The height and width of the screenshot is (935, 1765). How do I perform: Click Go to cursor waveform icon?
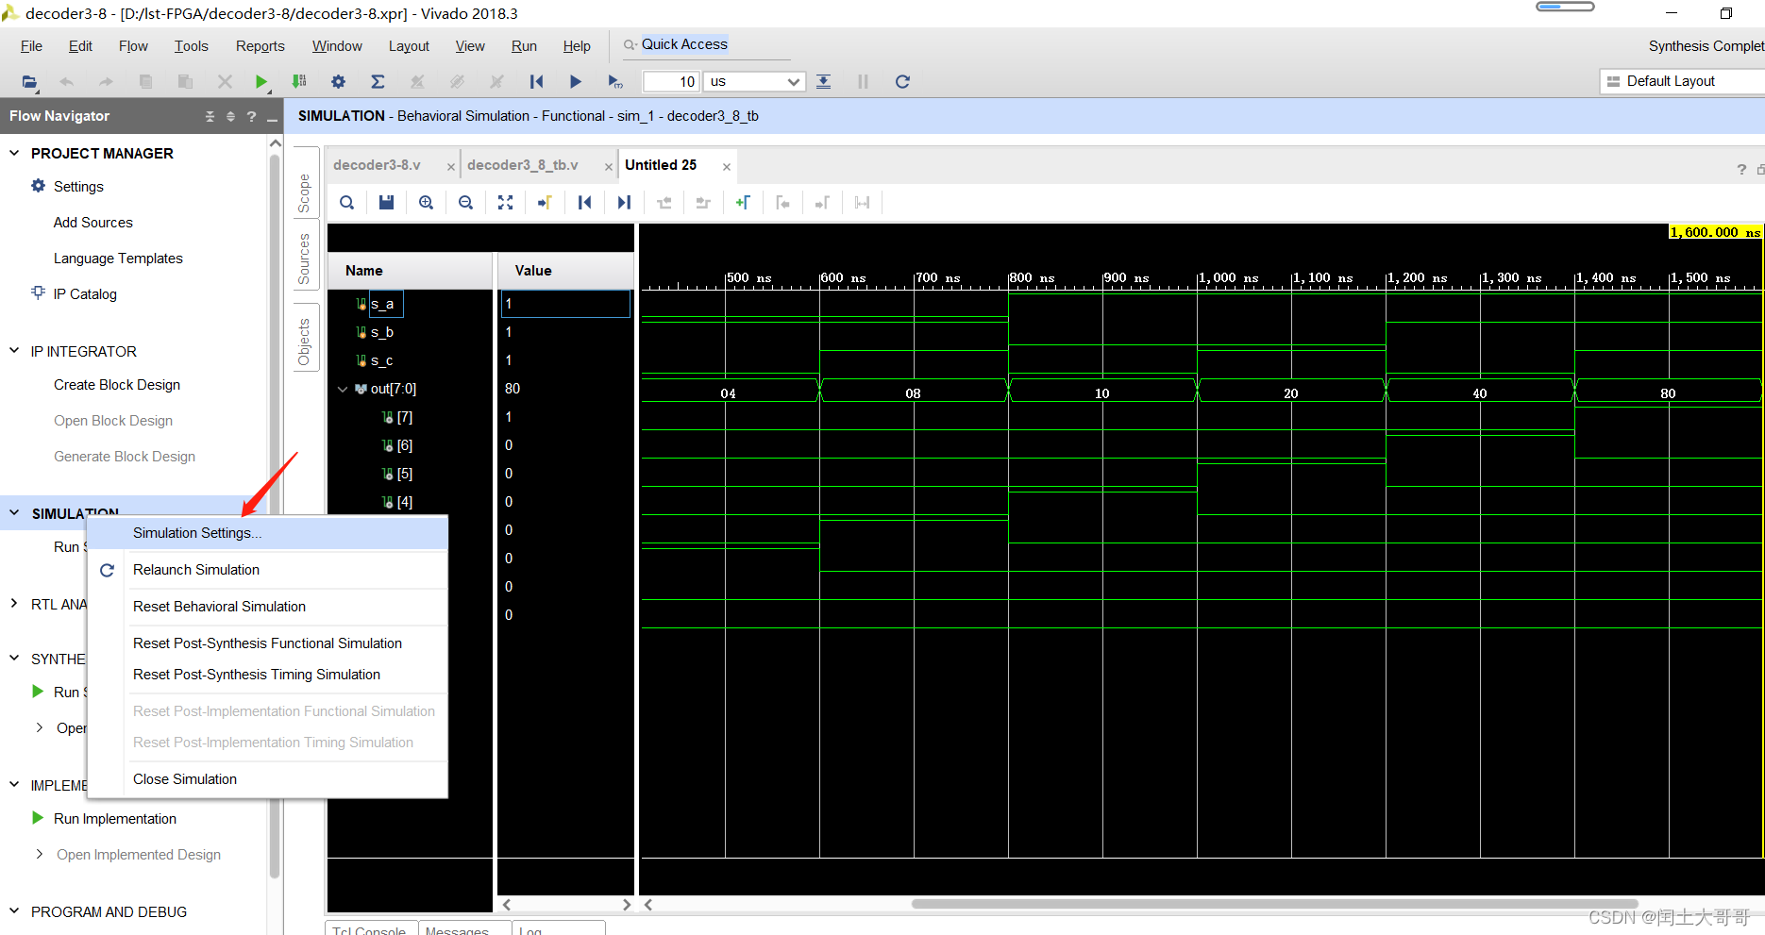pyautogui.click(x=545, y=203)
